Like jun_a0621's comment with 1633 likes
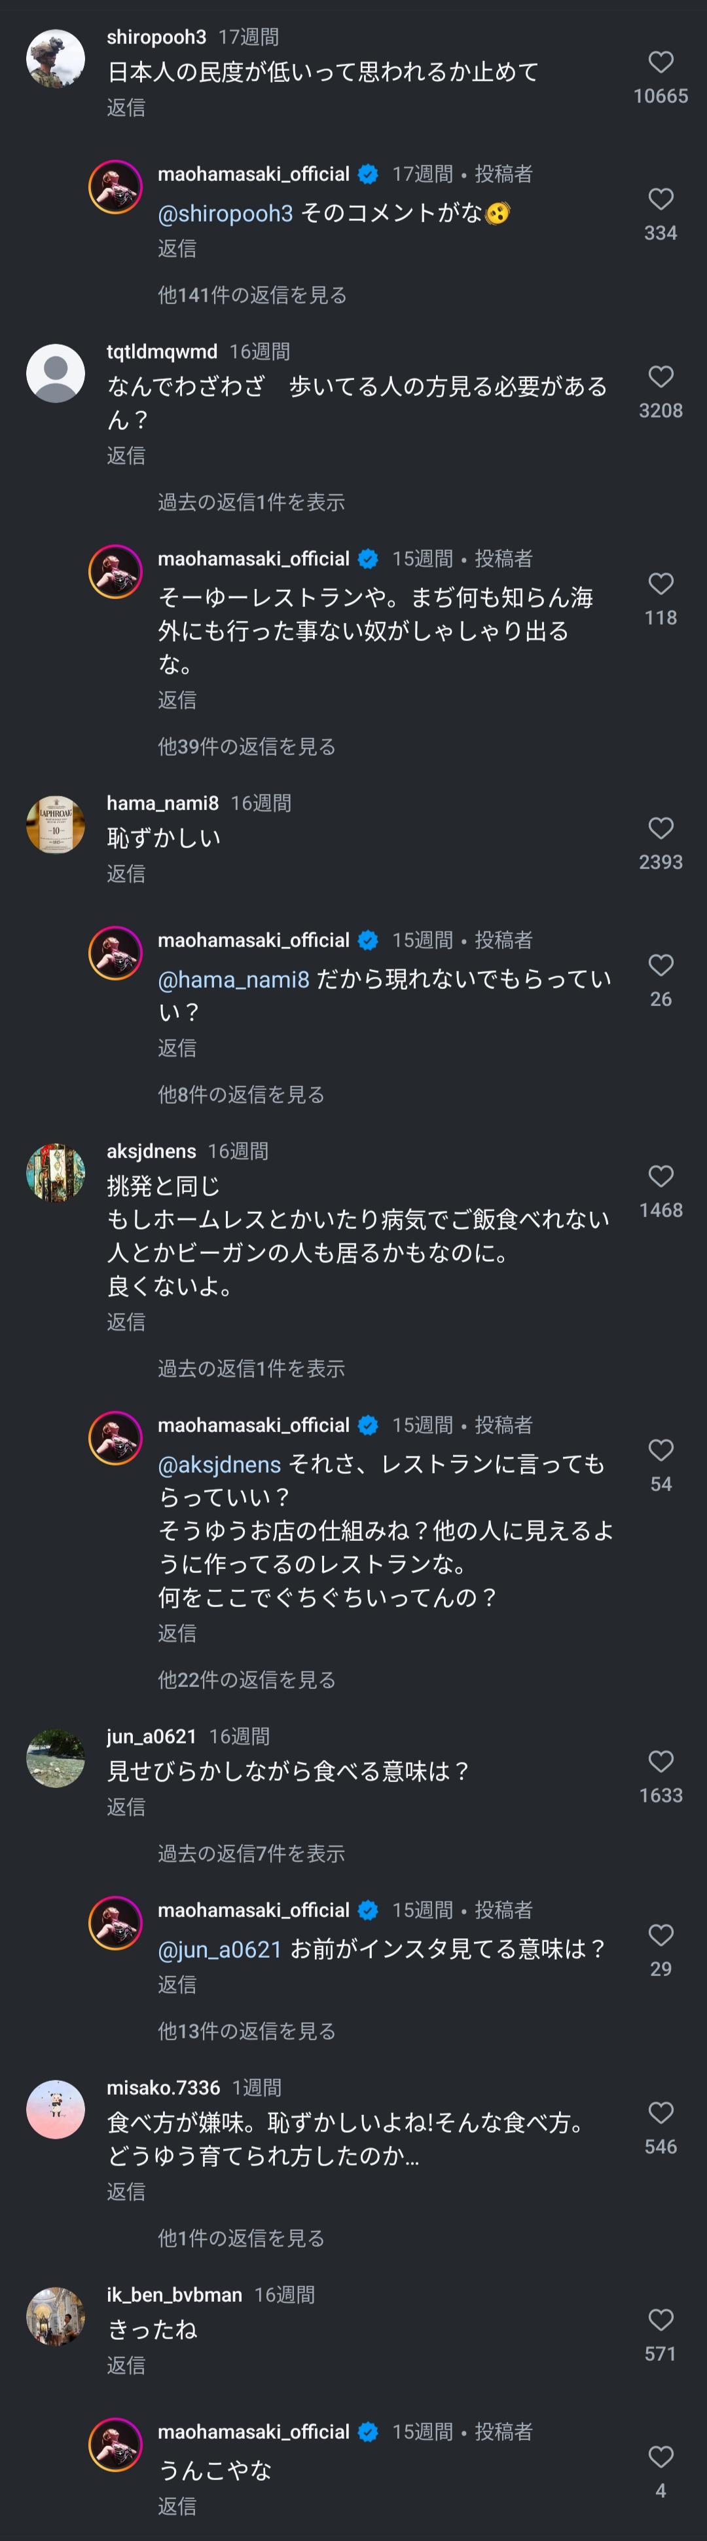Viewport: 707px width, 2541px height. click(660, 1761)
